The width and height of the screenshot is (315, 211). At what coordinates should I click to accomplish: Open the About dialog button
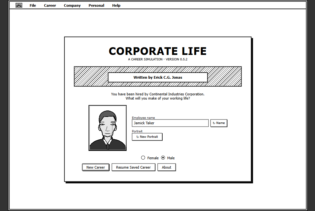tap(166, 167)
